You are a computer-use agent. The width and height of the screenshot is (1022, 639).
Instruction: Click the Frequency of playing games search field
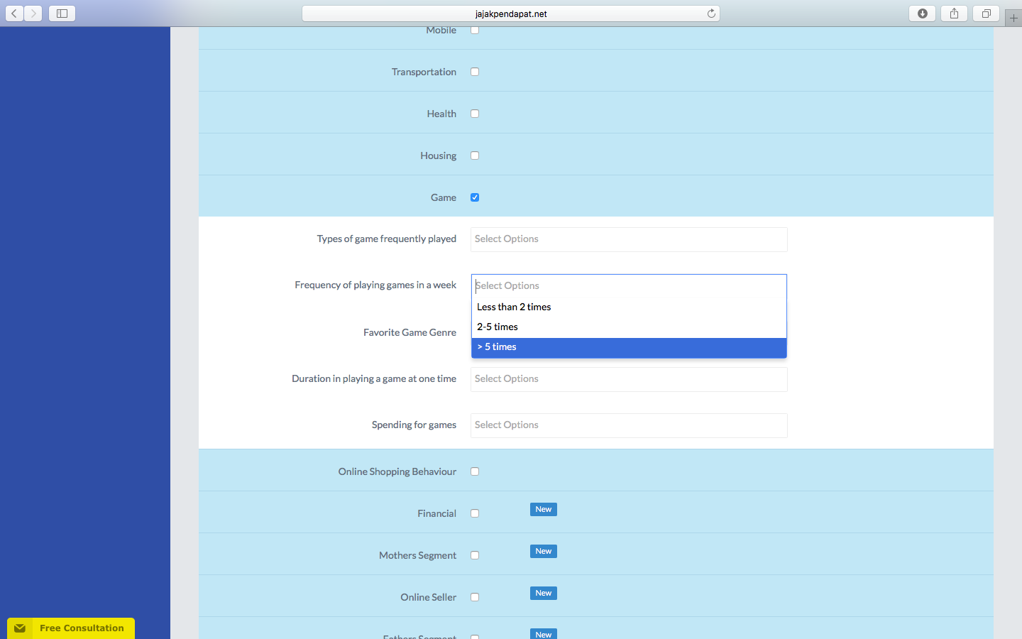[x=629, y=285]
